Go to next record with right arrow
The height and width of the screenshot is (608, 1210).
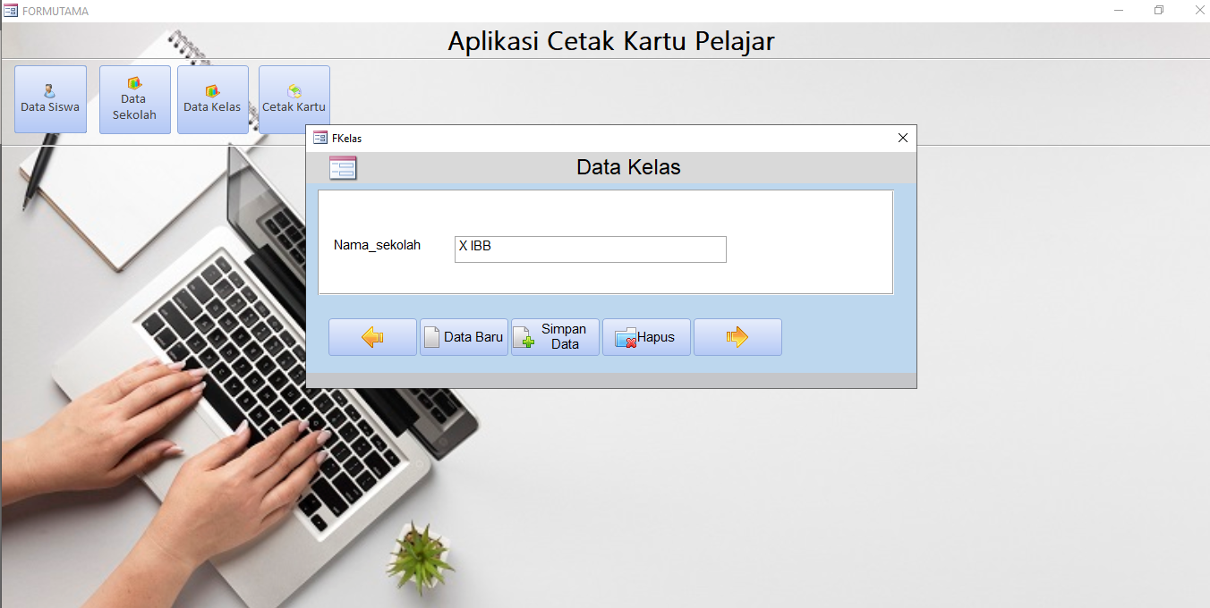737,337
